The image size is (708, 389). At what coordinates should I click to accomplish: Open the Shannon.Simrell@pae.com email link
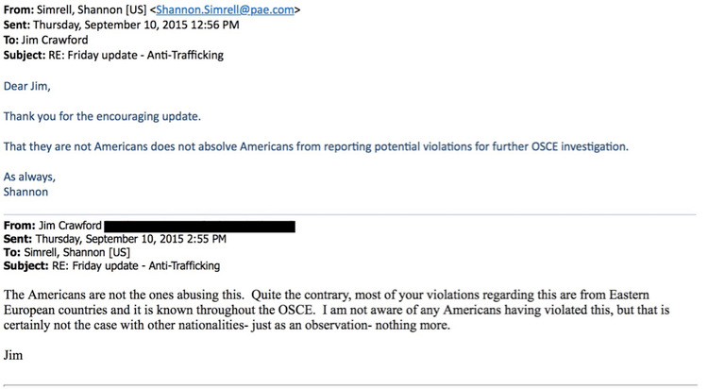tap(225, 9)
